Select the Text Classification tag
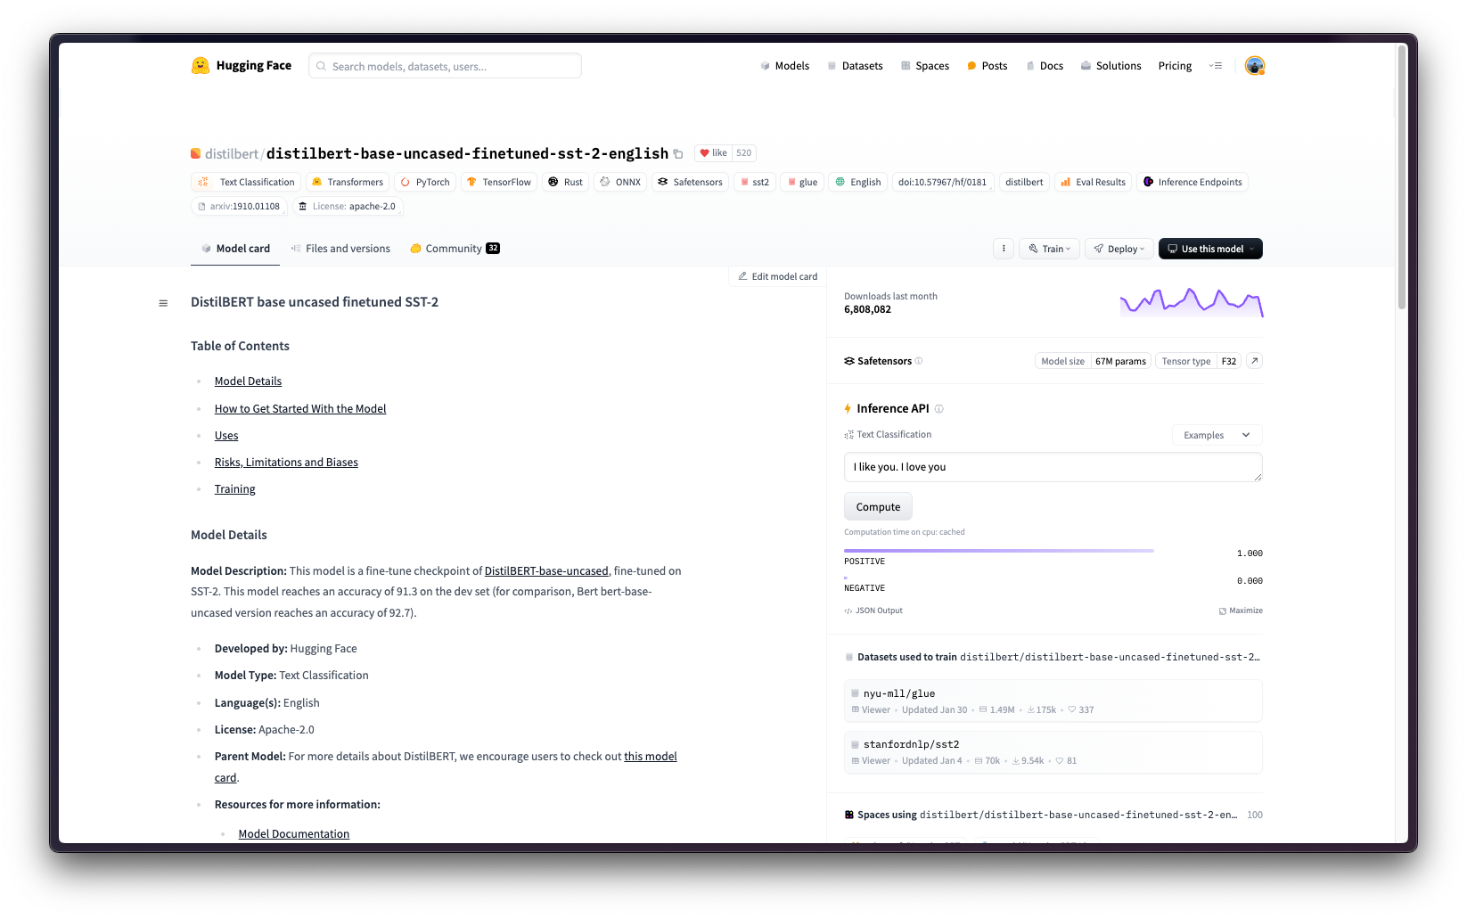 point(246,182)
